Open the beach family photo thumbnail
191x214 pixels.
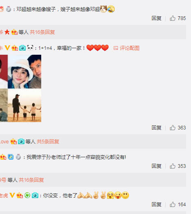tap(24, 105)
